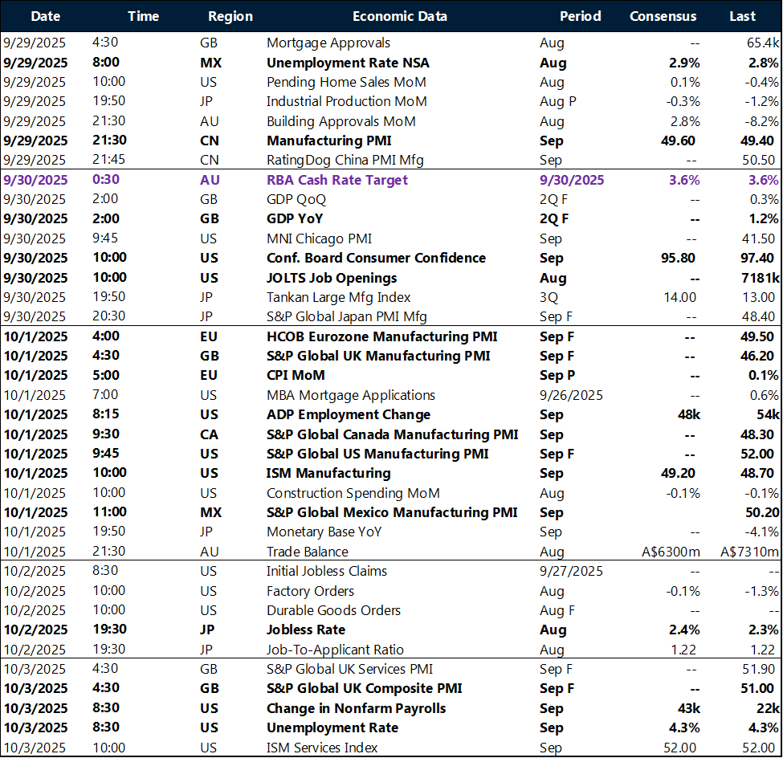This screenshot has height=758, width=783.
Task: Click the 7181k last value cell
Action: [x=759, y=278]
